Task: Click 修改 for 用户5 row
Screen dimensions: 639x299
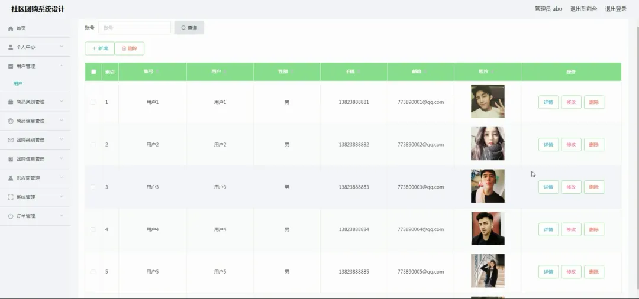Action: point(572,271)
